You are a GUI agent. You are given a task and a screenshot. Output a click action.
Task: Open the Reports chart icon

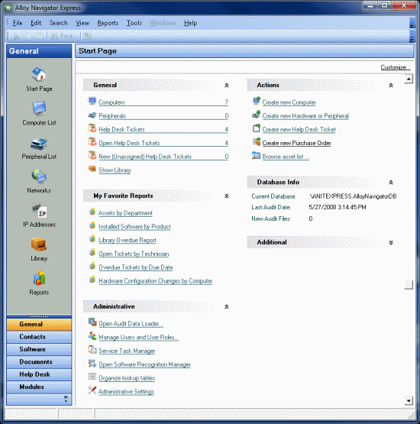[39, 278]
